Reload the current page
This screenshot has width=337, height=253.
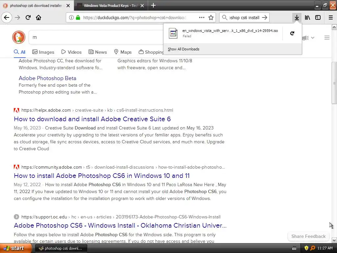coord(28,17)
